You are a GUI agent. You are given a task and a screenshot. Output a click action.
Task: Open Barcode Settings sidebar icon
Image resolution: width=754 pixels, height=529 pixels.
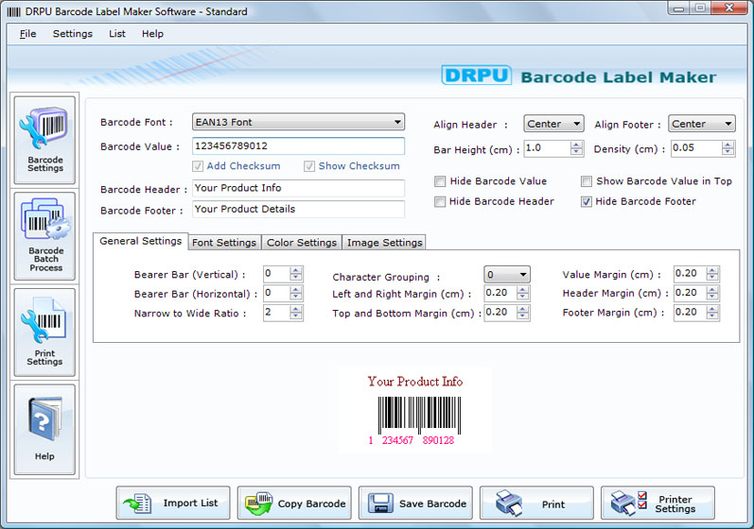(x=44, y=140)
